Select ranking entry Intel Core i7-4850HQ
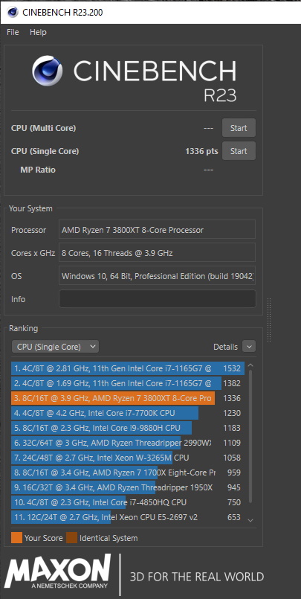 (x=128, y=502)
